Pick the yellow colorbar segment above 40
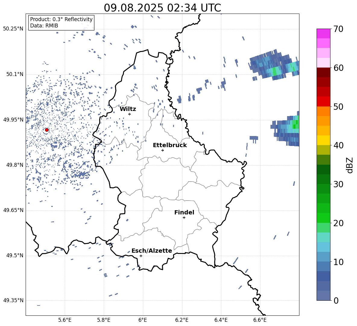 323,140
